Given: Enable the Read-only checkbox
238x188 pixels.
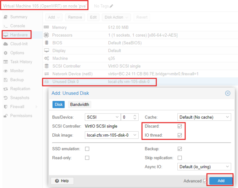Looking at the screenshot, I should point(87,158).
